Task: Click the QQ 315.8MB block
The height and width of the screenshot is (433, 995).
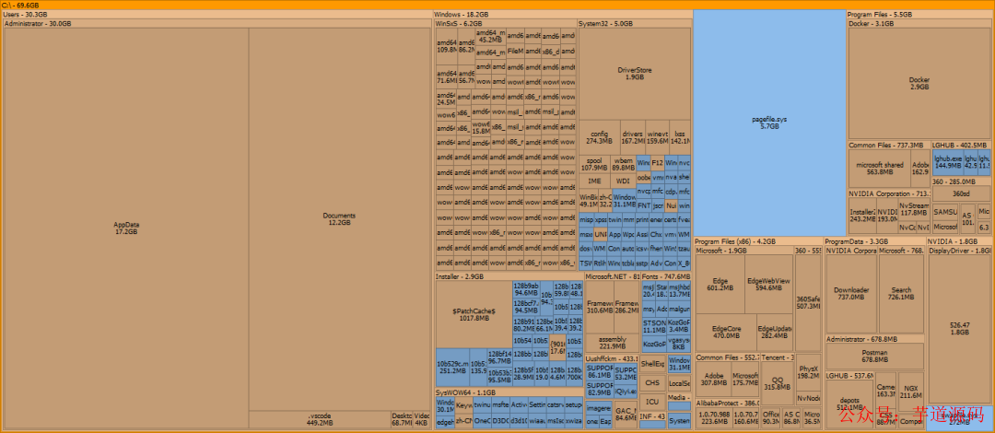Action: point(778,383)
